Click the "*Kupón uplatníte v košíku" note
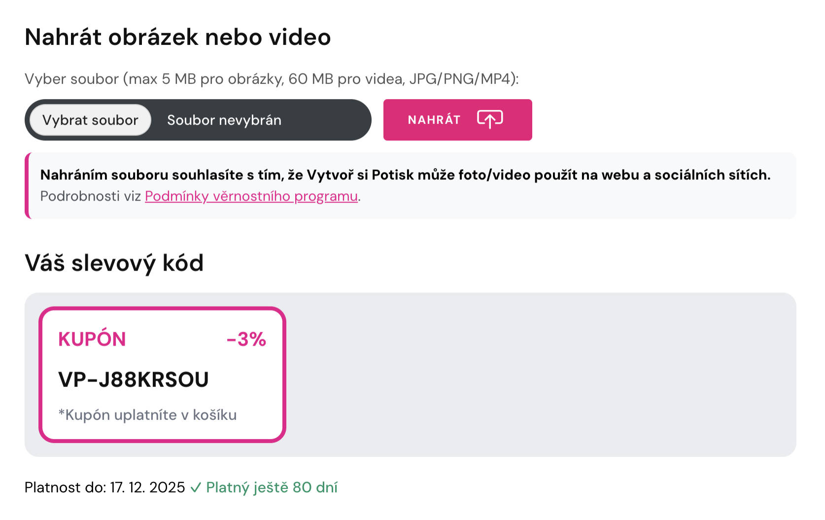 pyautogui.click(x=147, y=415)
